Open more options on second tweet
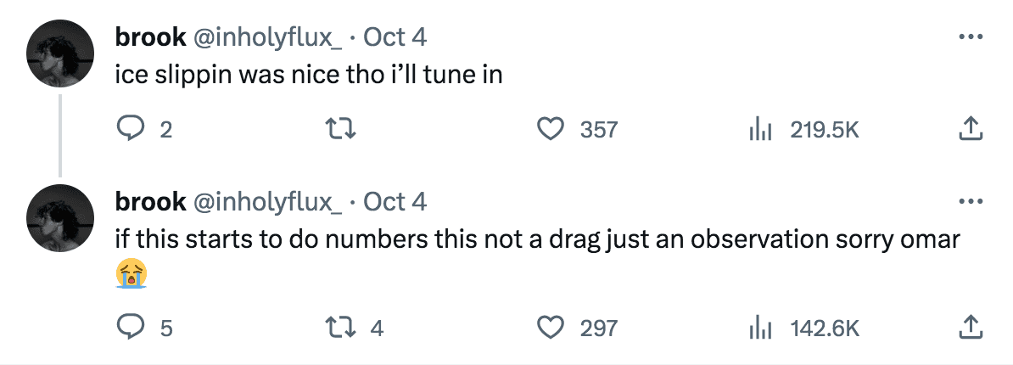This screenshot has height=365, width=1013. (970, 202)
